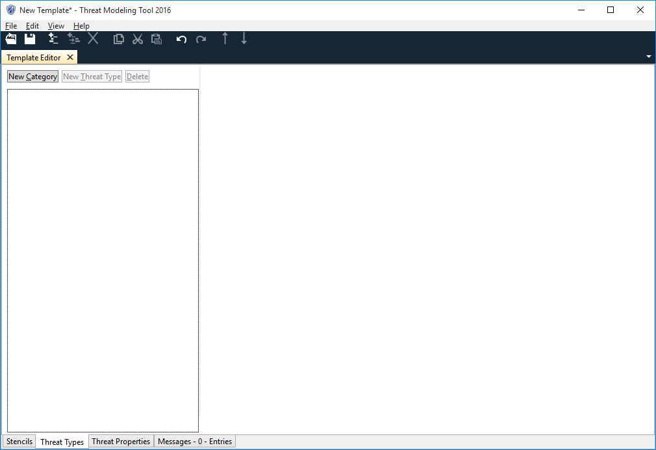Click the Save template toolbar icon
Viewport: 656px width, 450px height.
click(x=30, y=39)
